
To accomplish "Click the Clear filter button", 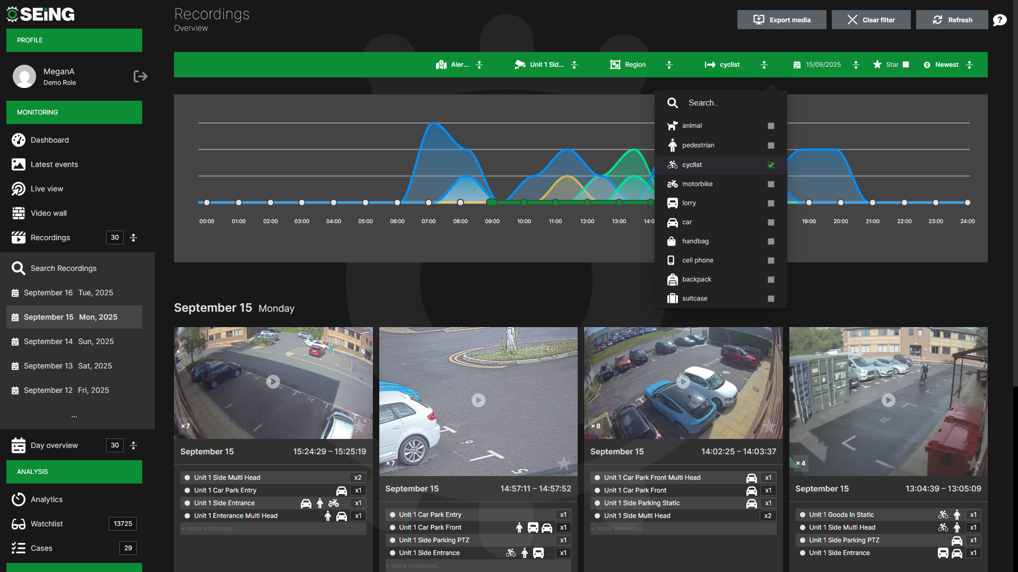I will (x=871, y=20).
